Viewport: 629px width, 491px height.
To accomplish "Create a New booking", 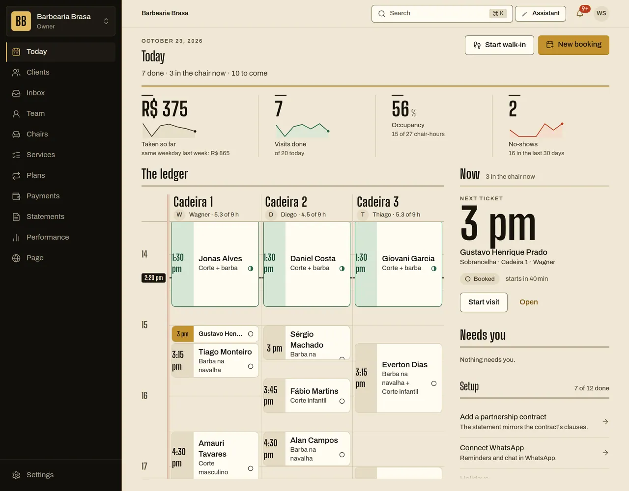I will [573, 45].
